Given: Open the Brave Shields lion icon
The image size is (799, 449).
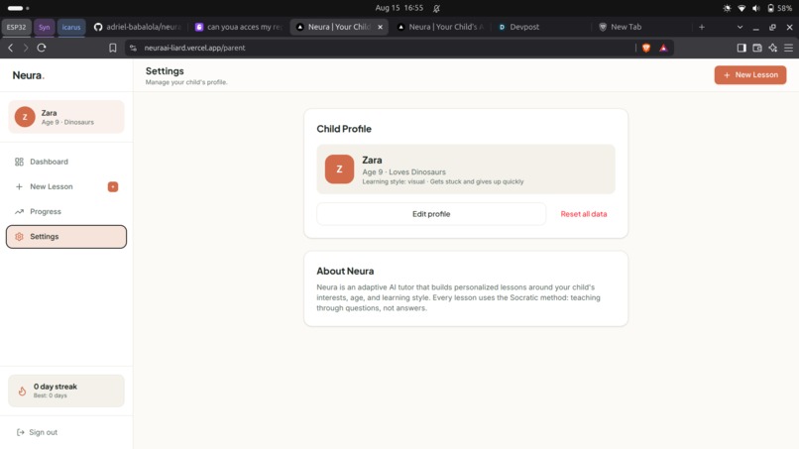Looking at the screenshot, I should [x=646, y=48].
